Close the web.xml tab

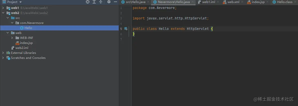[x=242, y=2]
